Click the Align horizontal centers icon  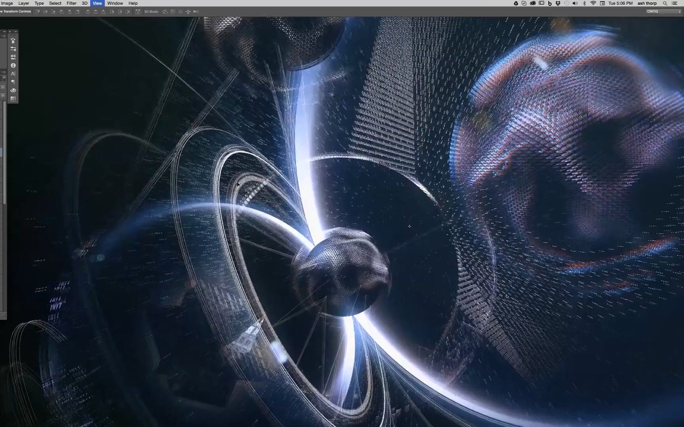click(70, 11)
